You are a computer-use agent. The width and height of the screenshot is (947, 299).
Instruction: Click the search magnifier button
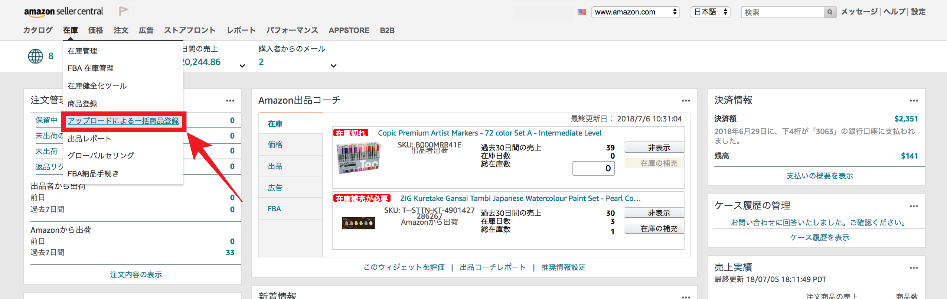[x=830, y=12]
